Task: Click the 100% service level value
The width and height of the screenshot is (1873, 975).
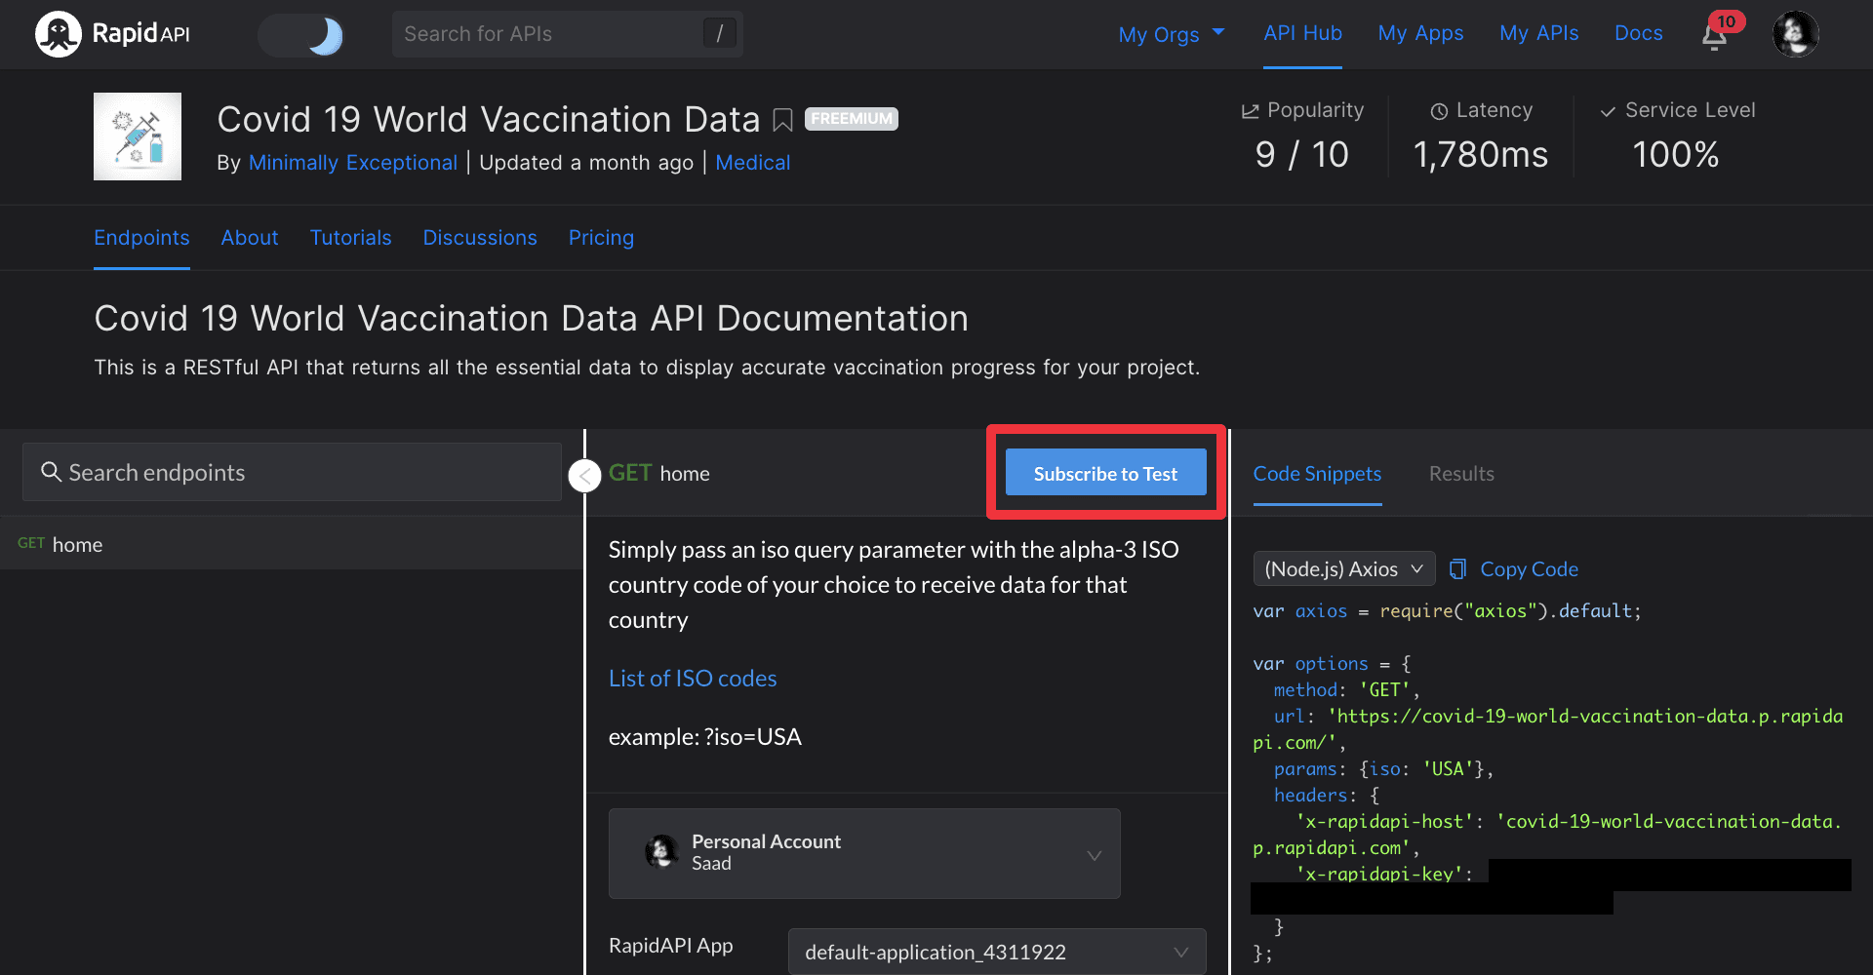Action: (x=1676, y=154)
